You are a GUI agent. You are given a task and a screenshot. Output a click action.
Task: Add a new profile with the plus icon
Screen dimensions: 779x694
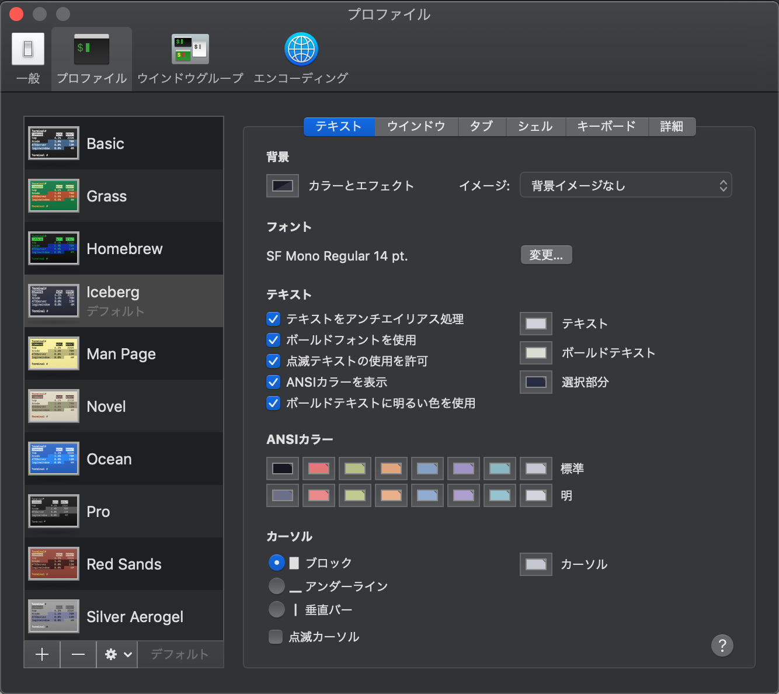coord(41,654)
